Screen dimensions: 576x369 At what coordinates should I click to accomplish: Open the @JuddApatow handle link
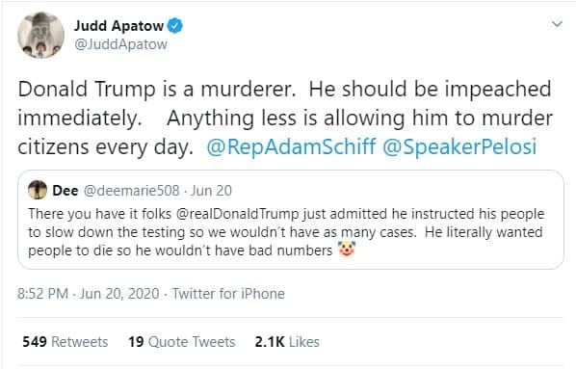coord(120,44)
